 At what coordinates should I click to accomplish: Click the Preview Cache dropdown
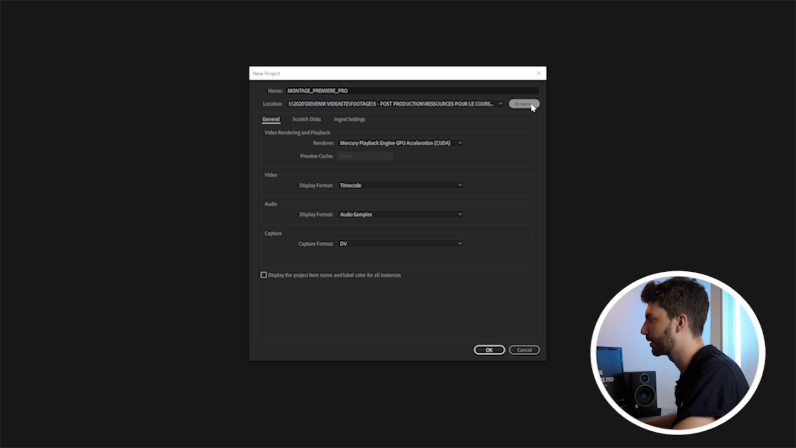[x=365, y=156]
